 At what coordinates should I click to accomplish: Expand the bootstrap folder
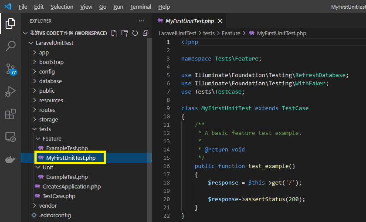(x=34, y=62)
